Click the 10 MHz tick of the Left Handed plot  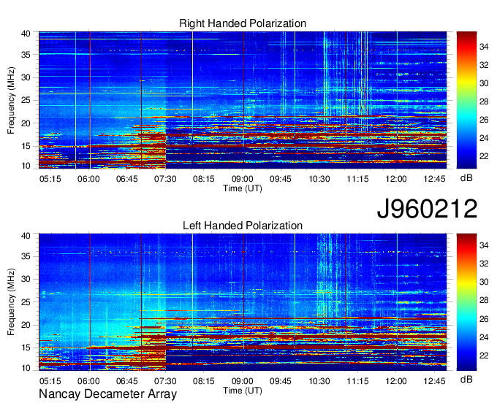click(26, 368)
